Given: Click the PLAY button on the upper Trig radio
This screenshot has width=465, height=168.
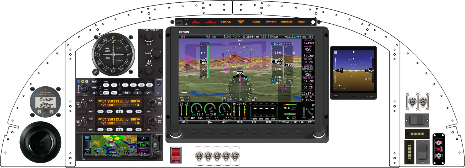Looking at the screenshot, I should (x=91, y=101).
